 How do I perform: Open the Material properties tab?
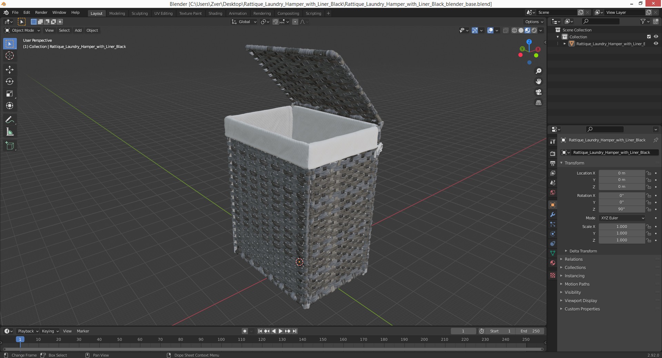coord(553,263)
